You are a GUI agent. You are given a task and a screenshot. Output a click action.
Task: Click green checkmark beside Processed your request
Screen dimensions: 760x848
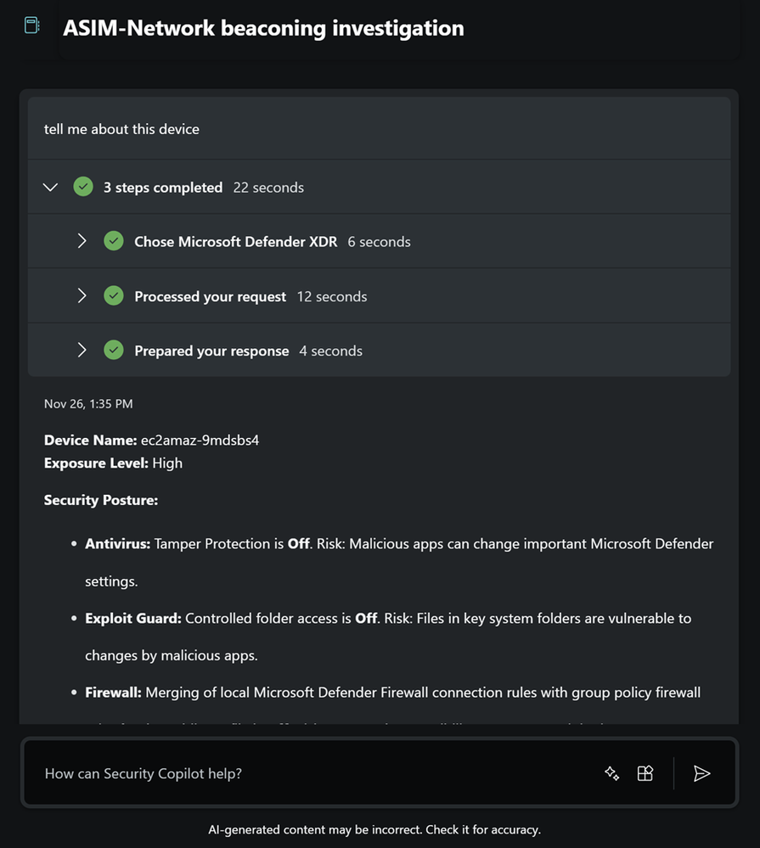tap(114, 296)
